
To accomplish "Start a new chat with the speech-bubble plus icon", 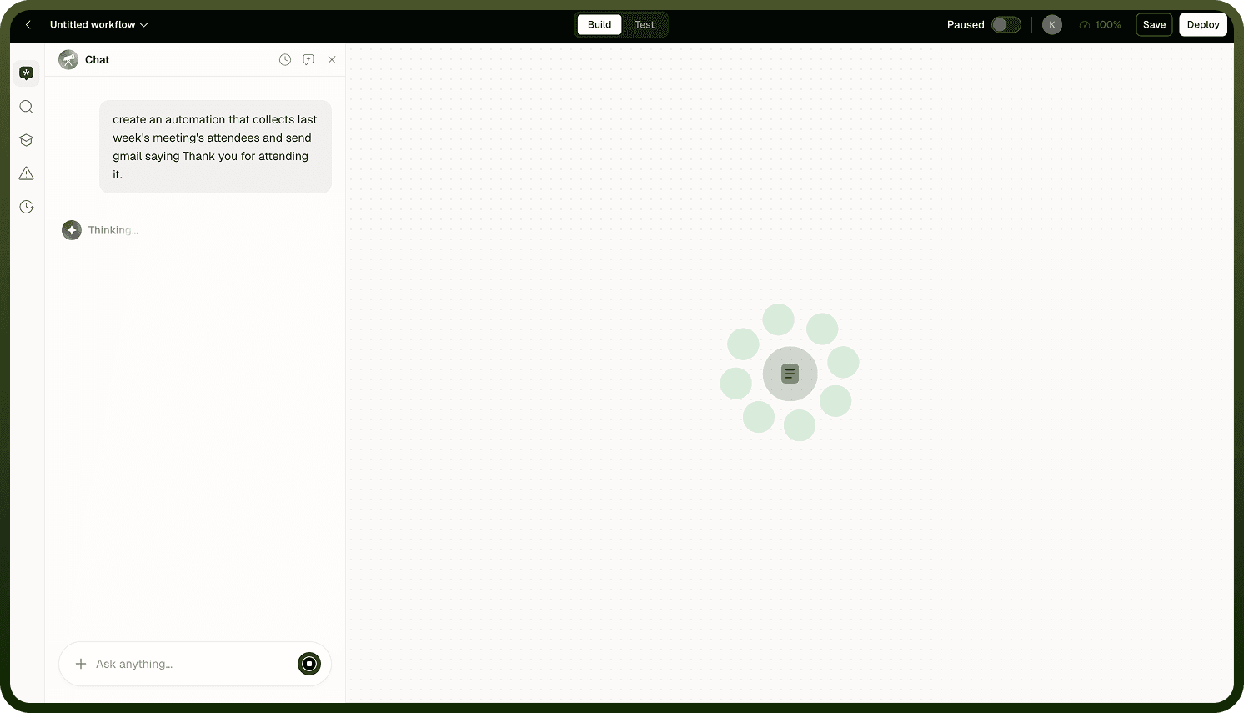I will pos(308,60).
